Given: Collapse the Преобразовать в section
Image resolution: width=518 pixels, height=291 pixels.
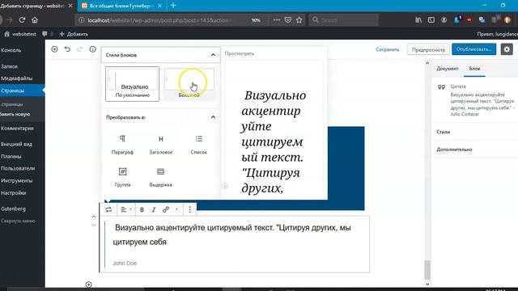Looking at the screenshot, I should [160, 117].
